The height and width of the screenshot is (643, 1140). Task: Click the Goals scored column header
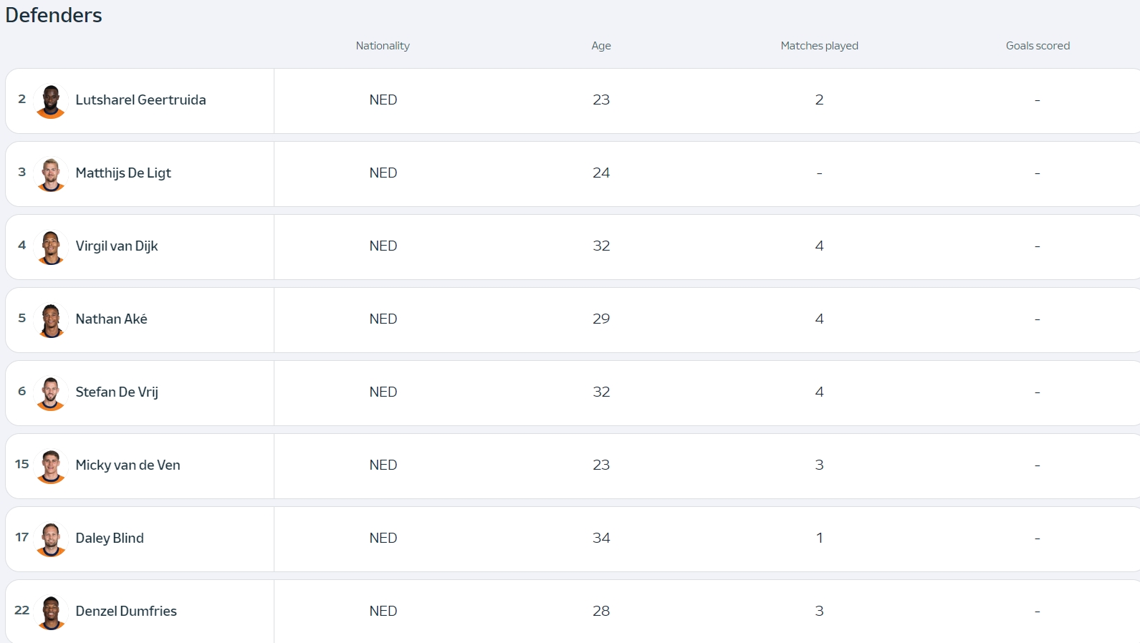tap(1038, 46)
